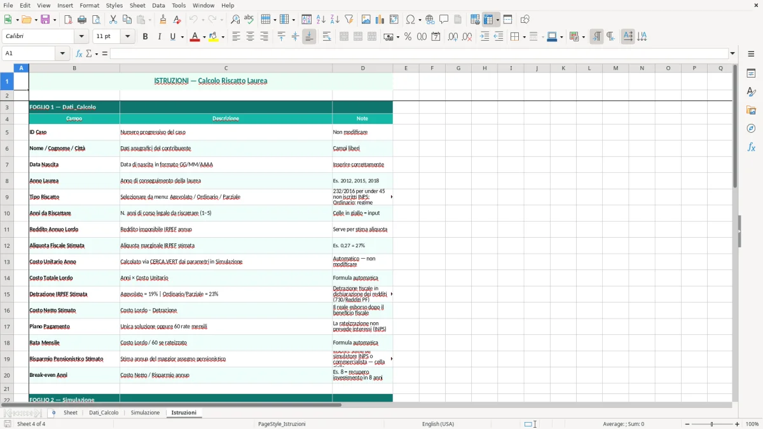
Task: Open the Styles menu
Action: point(114,5)
